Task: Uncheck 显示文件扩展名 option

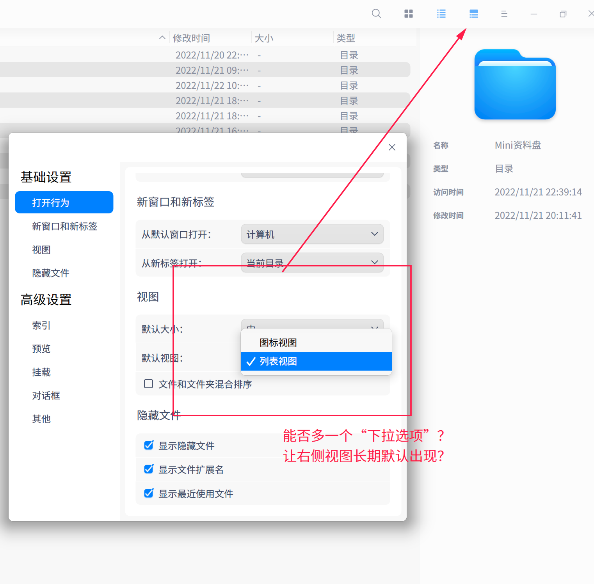Action: (148, 469)
